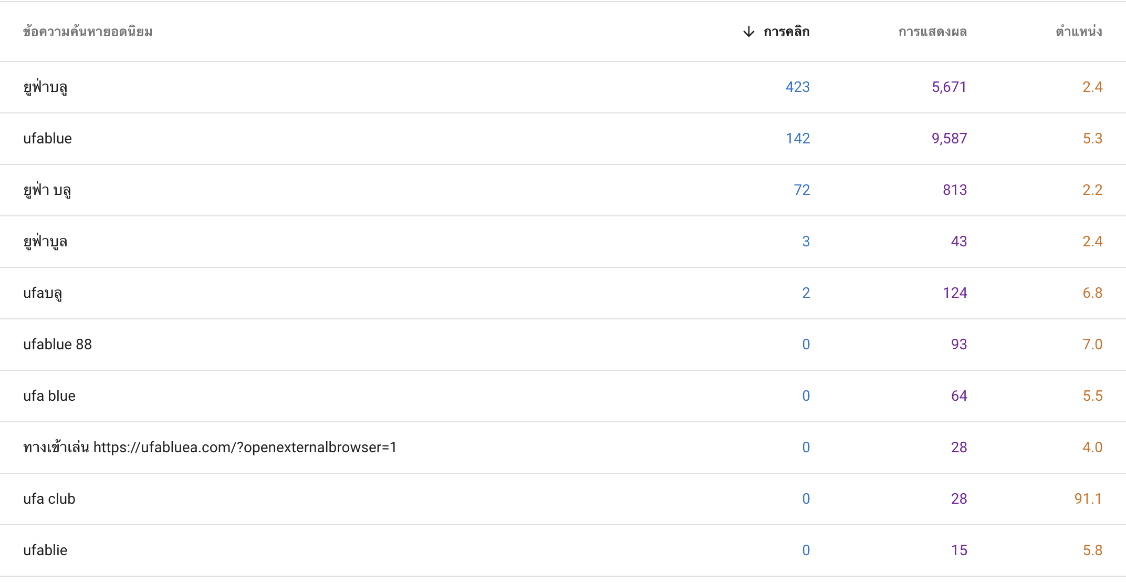Sort by the การคลิก column header
Screen dimensions: 1126x582
786,32
